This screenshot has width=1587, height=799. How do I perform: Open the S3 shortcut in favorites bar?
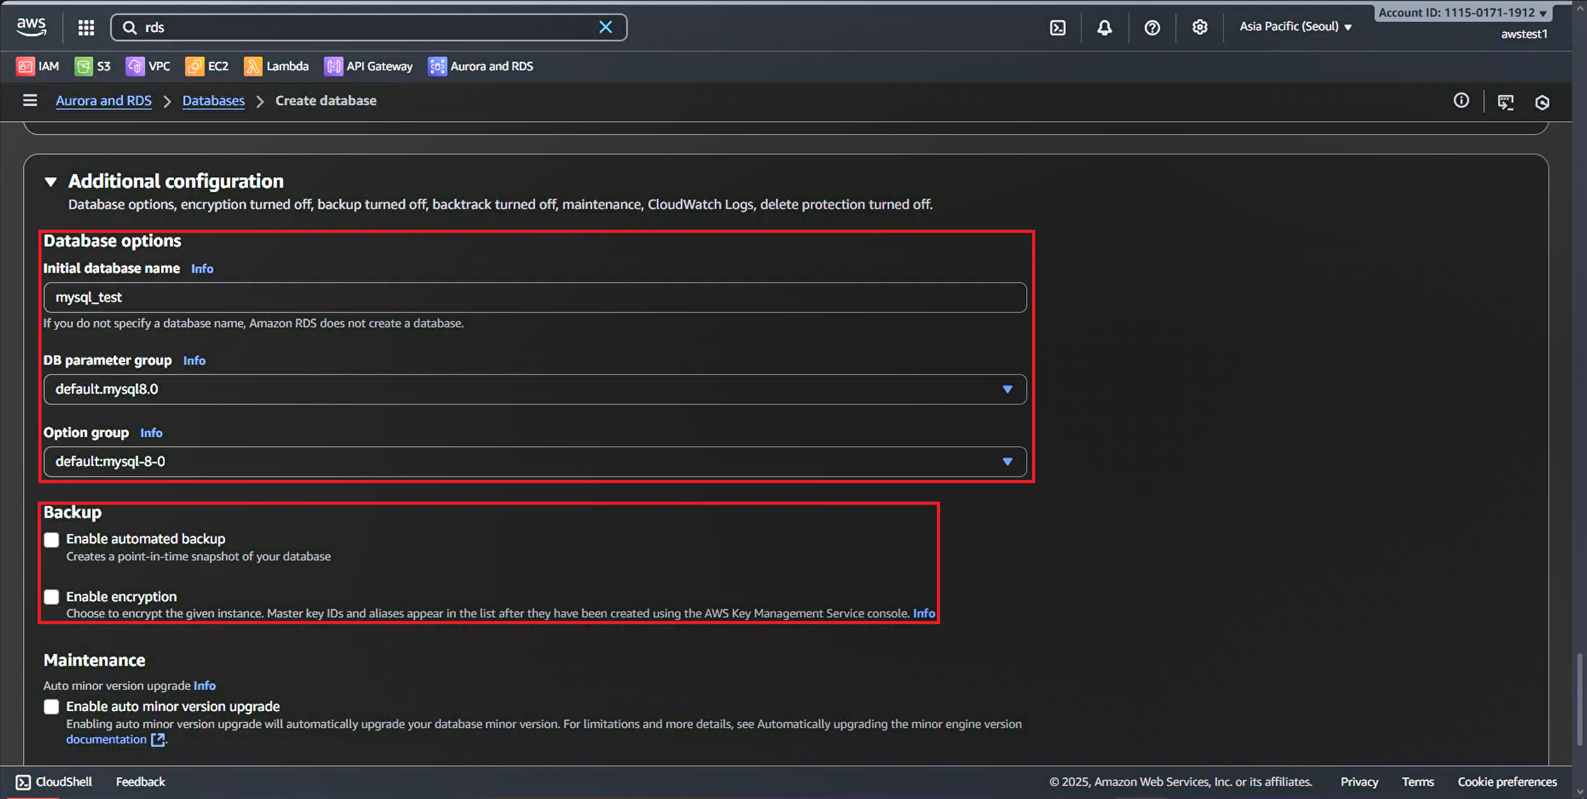click(93, 66)
